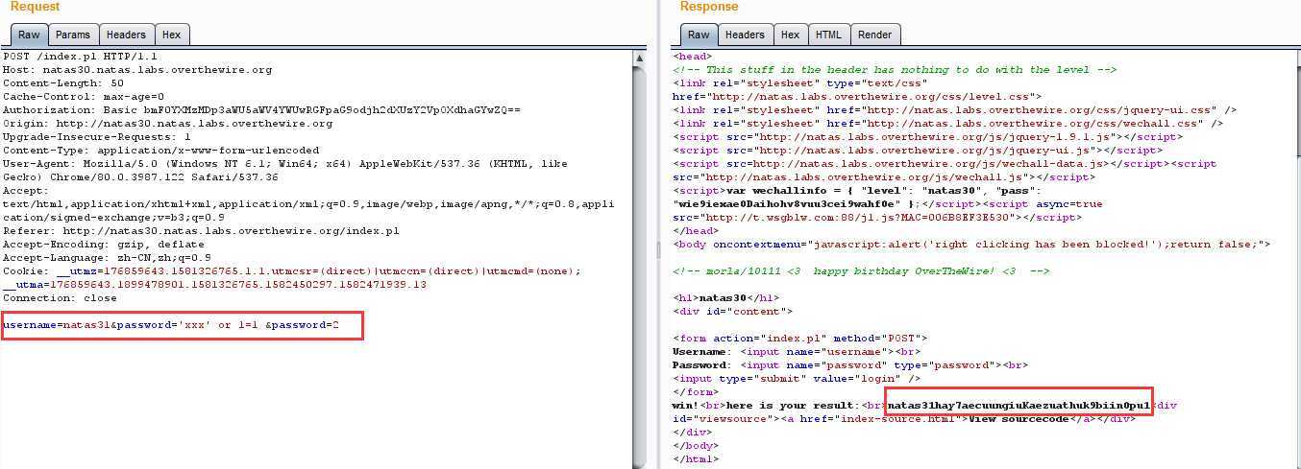Click the form action="index.pl" line
1301x469 pixels.
[799, 339]
